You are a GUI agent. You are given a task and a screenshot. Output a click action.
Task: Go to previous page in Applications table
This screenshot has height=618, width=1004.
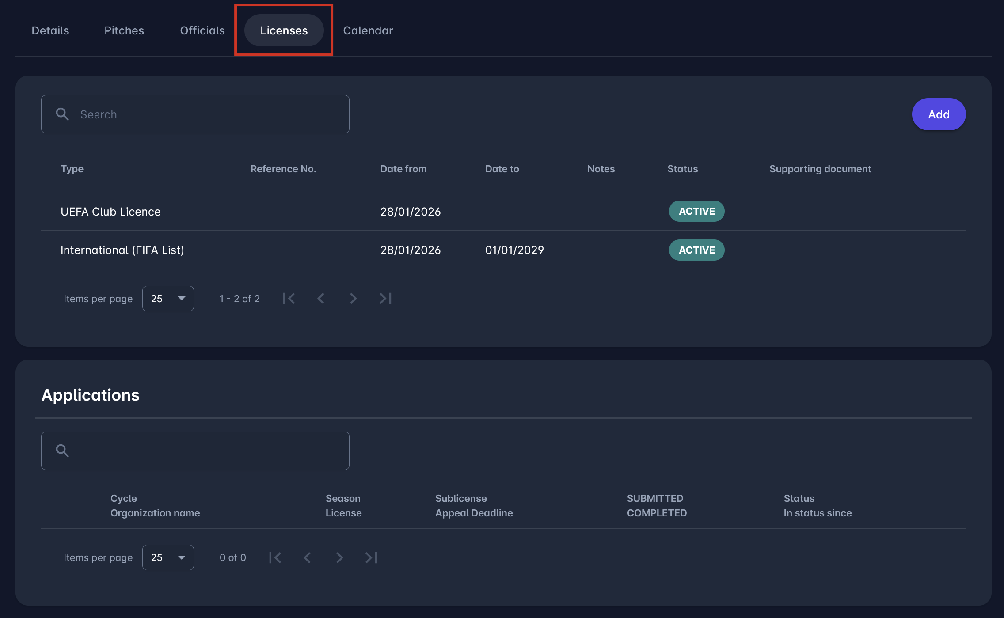pos(307,557)
